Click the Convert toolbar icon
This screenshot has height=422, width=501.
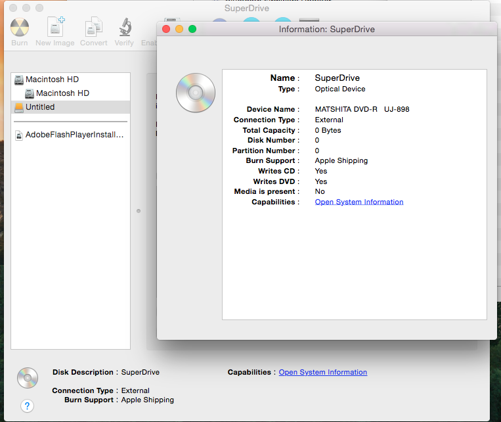tap(94, 27)
